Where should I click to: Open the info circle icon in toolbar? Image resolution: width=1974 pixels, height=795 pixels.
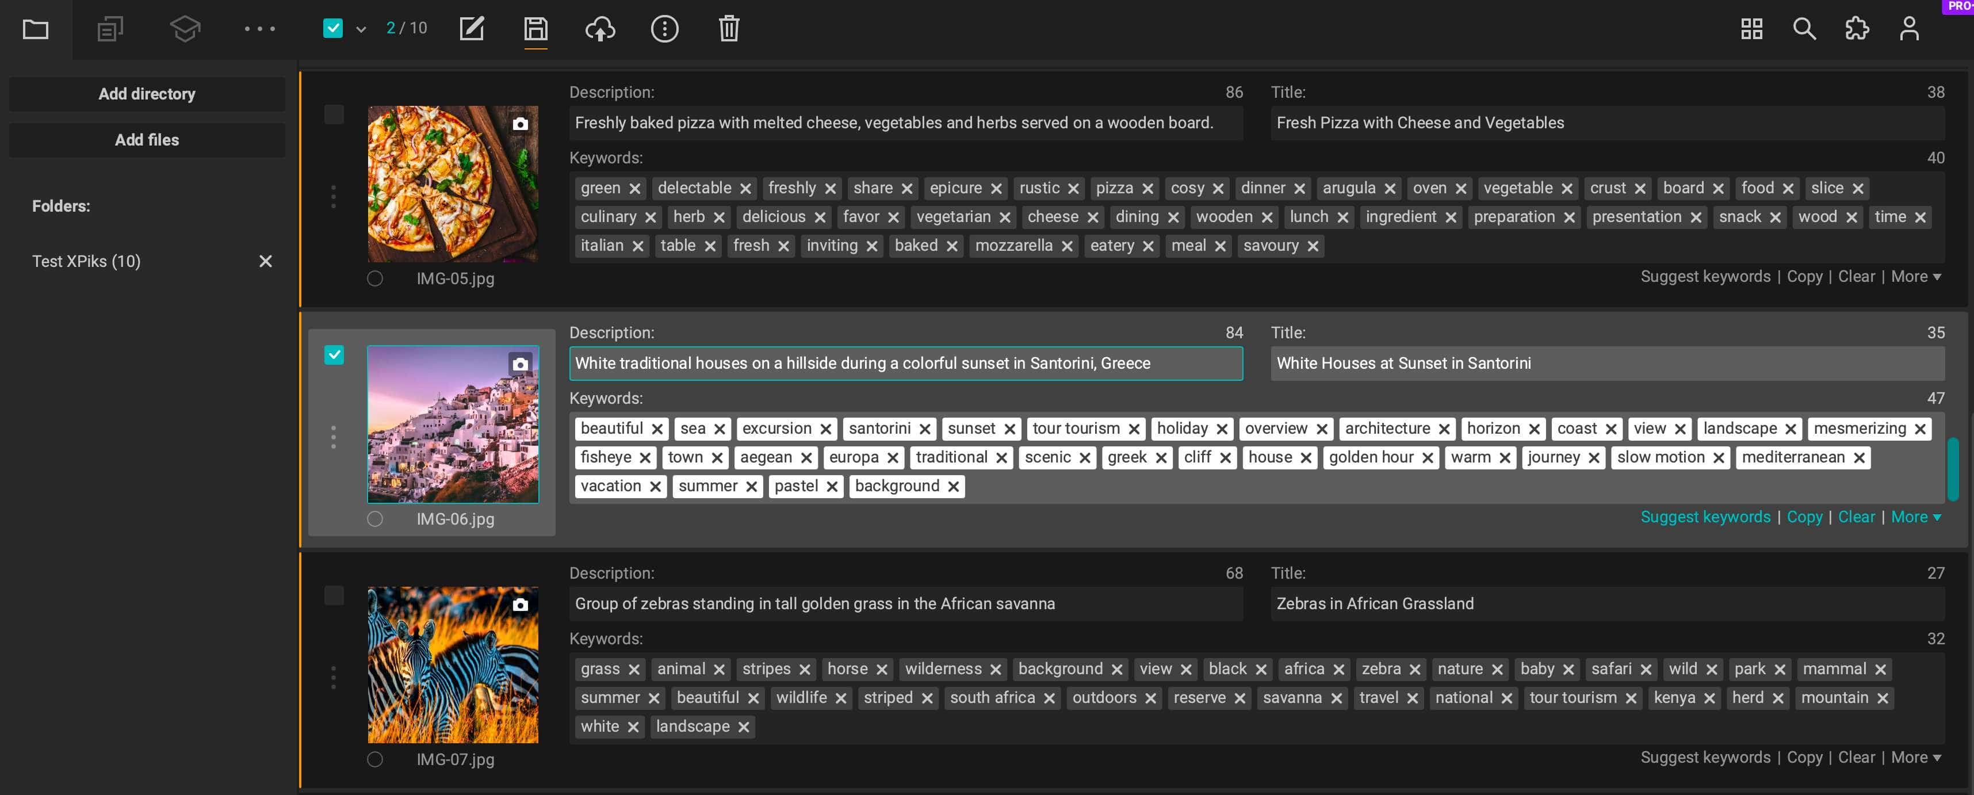(x=664, y=29)
